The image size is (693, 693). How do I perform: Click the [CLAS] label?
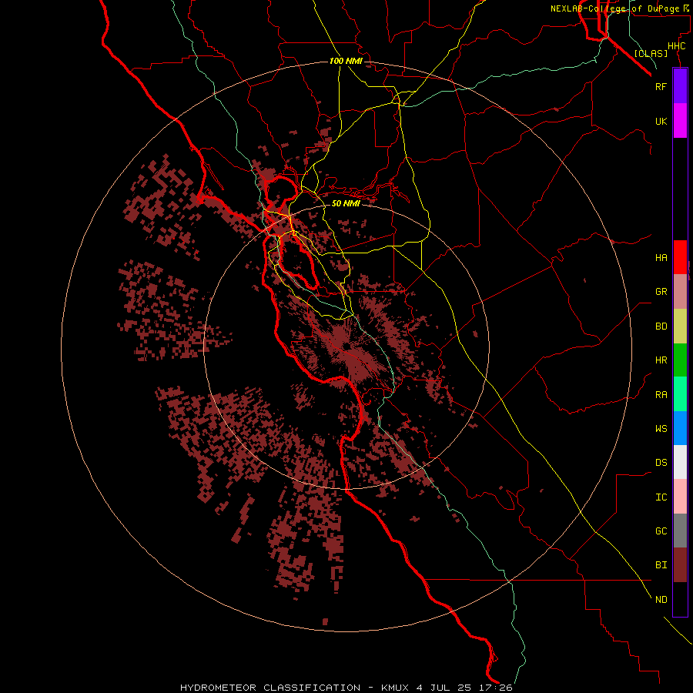pyautogui.click(x=651, y=54)
